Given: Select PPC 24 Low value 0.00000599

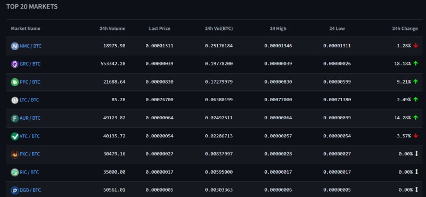Looking at the screenshot, I should click(x=337, y=82).
